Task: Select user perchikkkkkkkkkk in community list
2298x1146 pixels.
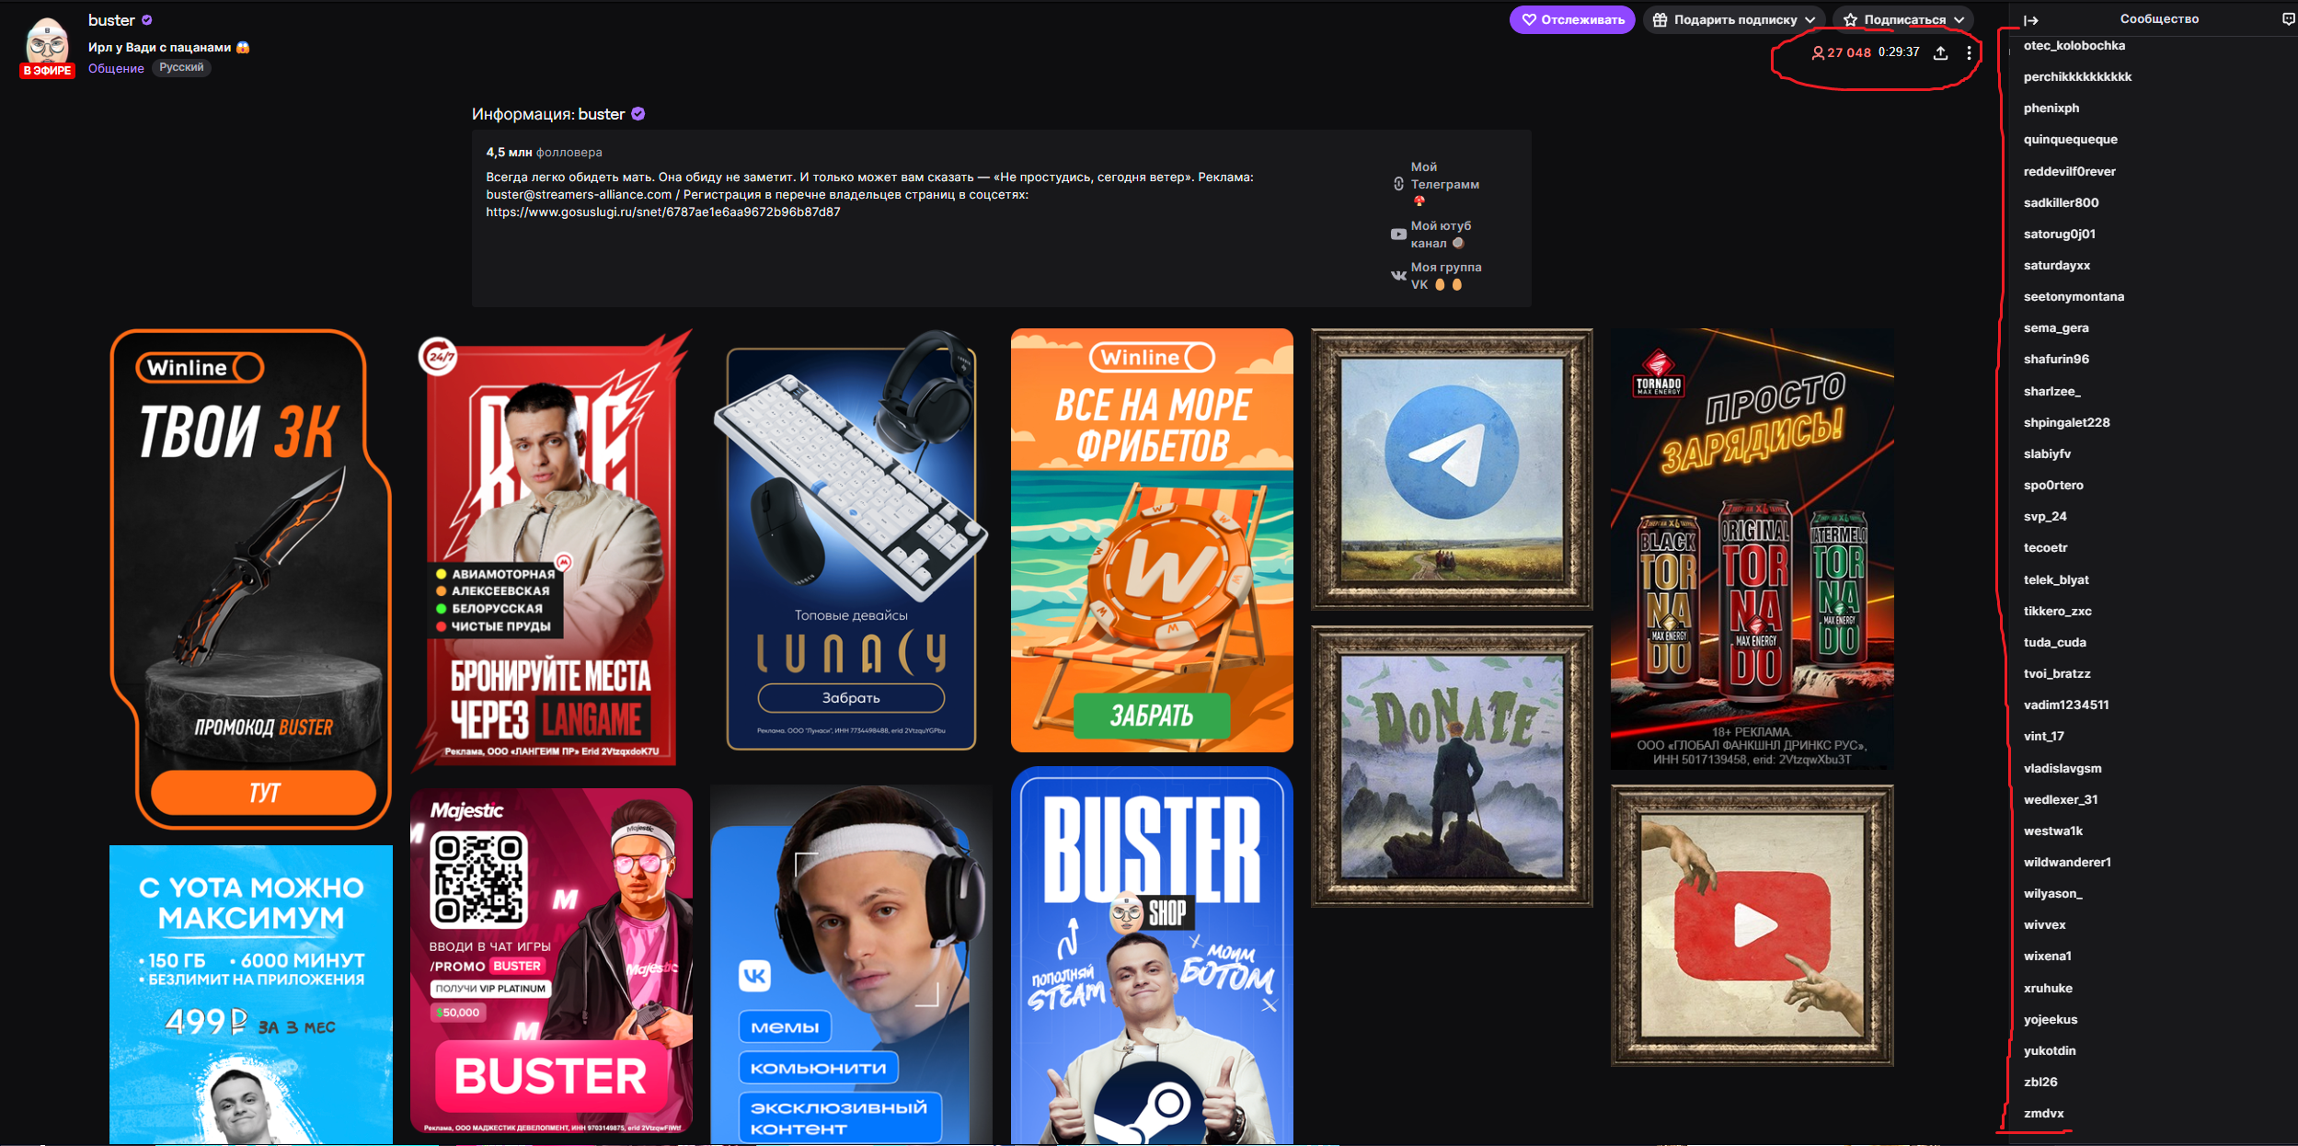Action: (2077, 76)
